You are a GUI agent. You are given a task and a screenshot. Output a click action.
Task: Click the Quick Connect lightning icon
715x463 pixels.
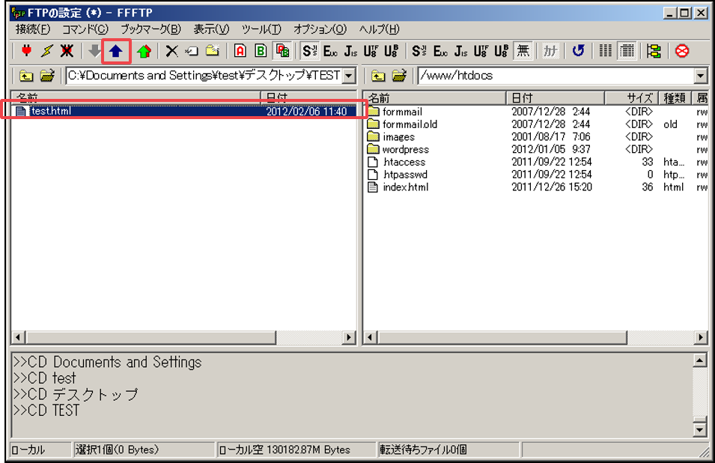(x=46, y=51)
